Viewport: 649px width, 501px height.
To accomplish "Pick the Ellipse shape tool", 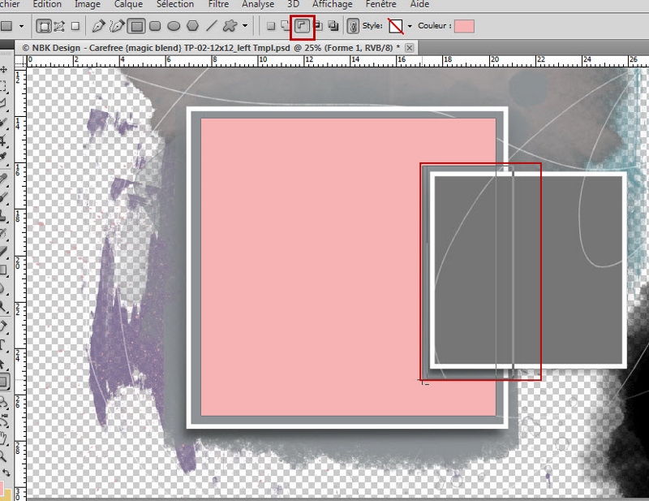I will [x=174, y=26].
